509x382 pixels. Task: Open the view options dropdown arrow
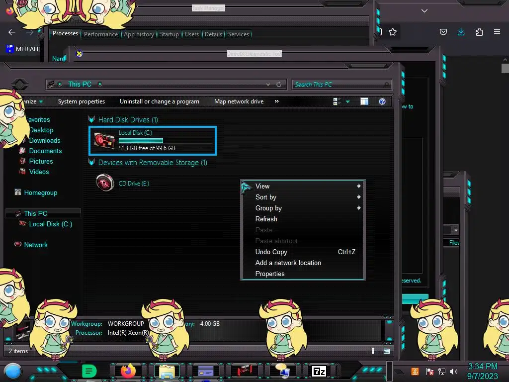click(x=347, y=101)
